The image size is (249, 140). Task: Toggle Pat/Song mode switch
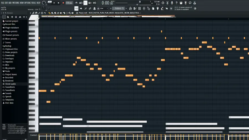pyautogui.click(x=50, y=3)
